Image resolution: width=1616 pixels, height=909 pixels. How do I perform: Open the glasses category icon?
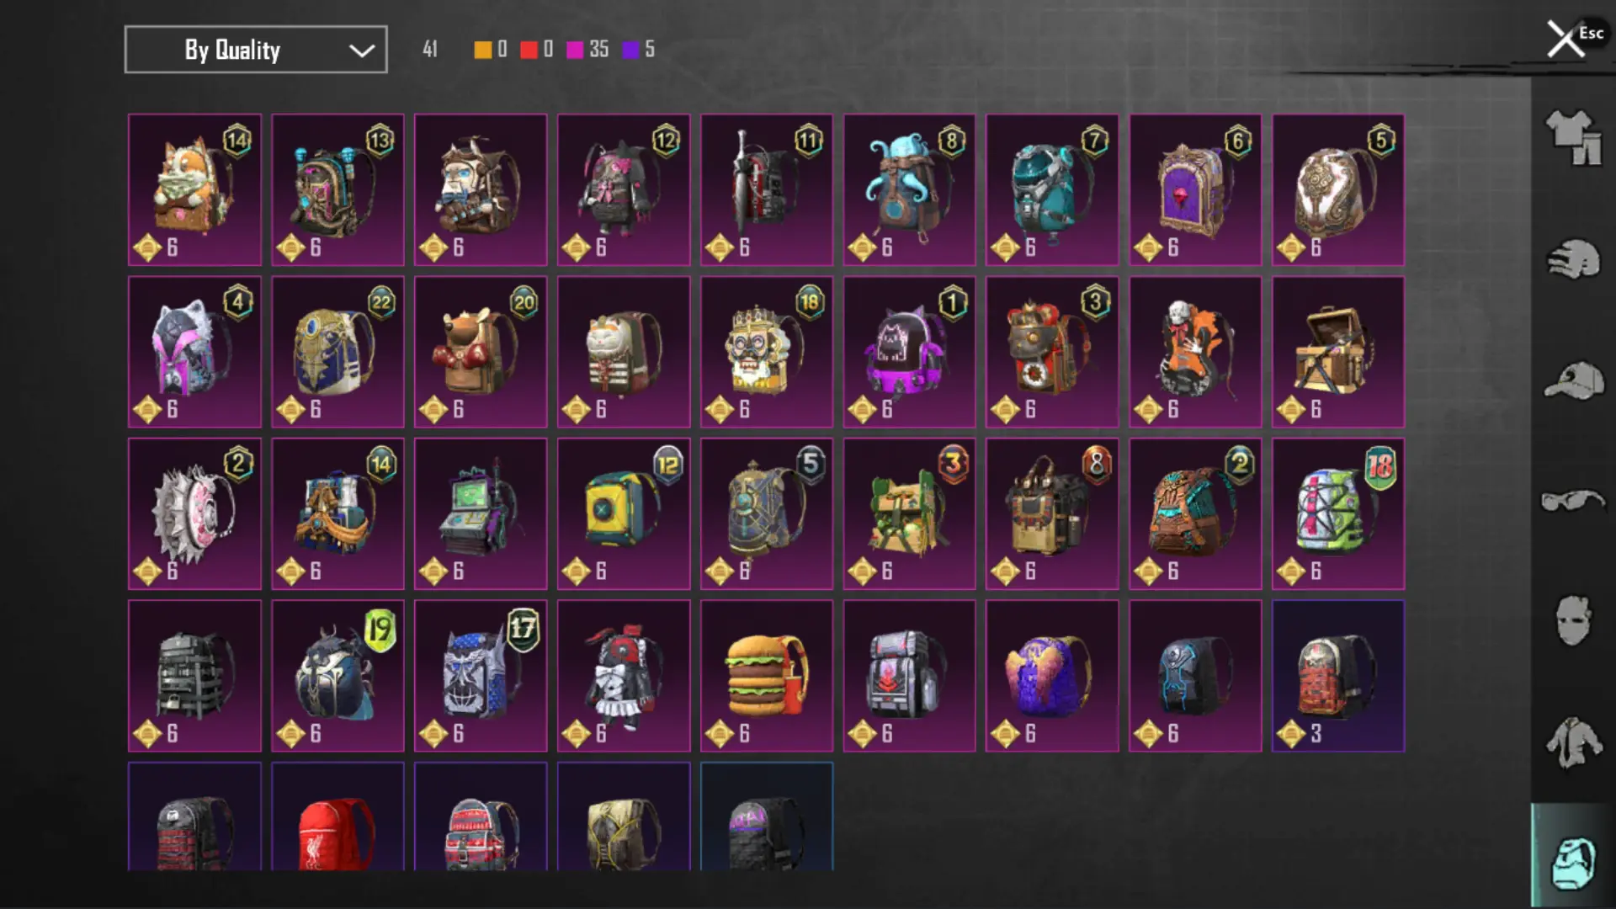[x=1573, y=501]
